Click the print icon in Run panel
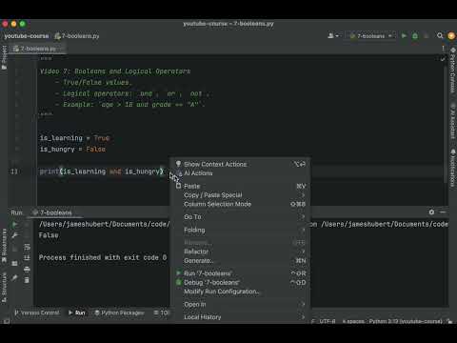This screenshot has height=343, width=457. click(27, 269)
